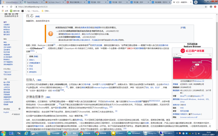
Task: Click the language settings gear icon in sidebar
Action: 19,109
